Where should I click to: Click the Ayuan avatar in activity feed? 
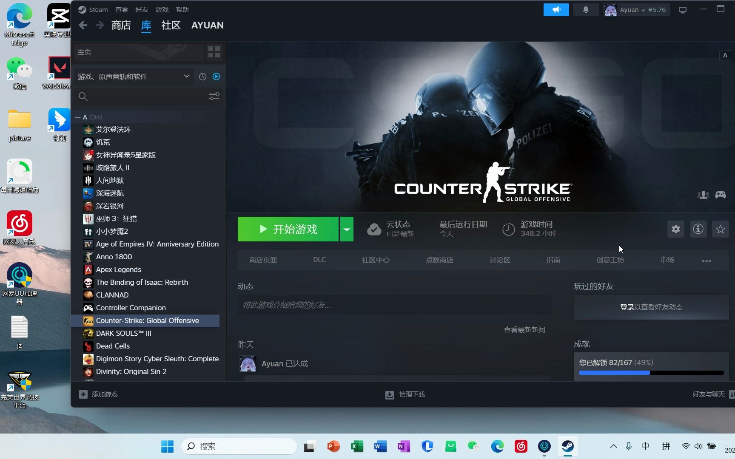coord(248,364)
